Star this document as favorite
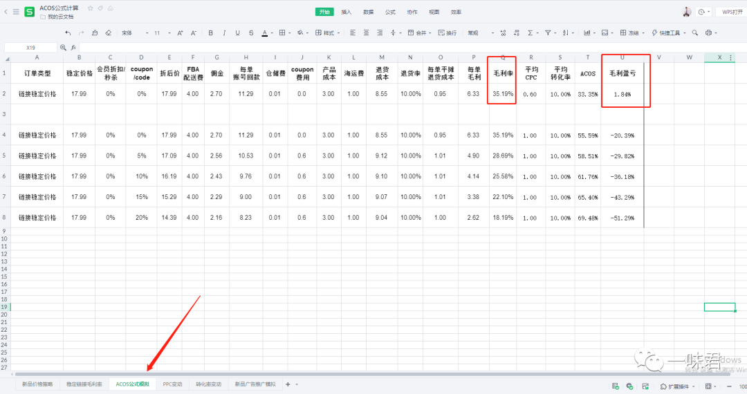 coord(91,8)
